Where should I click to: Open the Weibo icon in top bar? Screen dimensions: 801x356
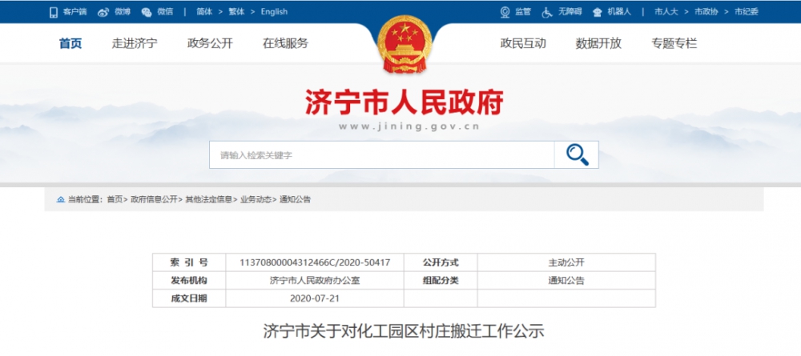103,12
